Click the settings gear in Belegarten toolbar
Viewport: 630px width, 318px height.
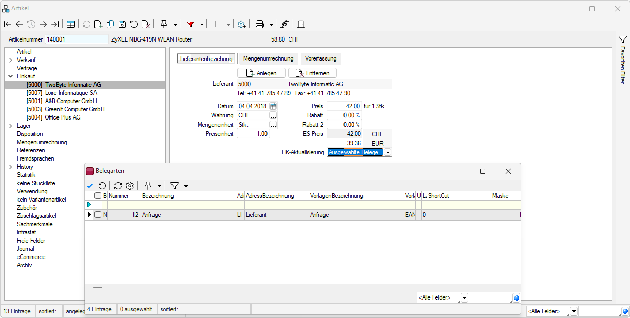pos(130,186)
